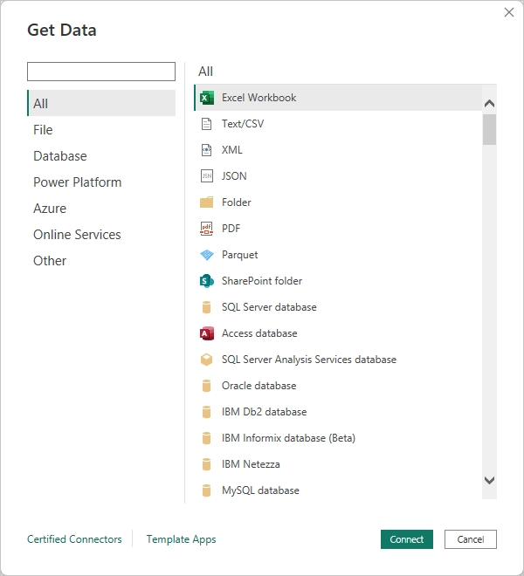Open the Template Apps link
Viewport: 524px width, 576px height.
pos(181,539)
